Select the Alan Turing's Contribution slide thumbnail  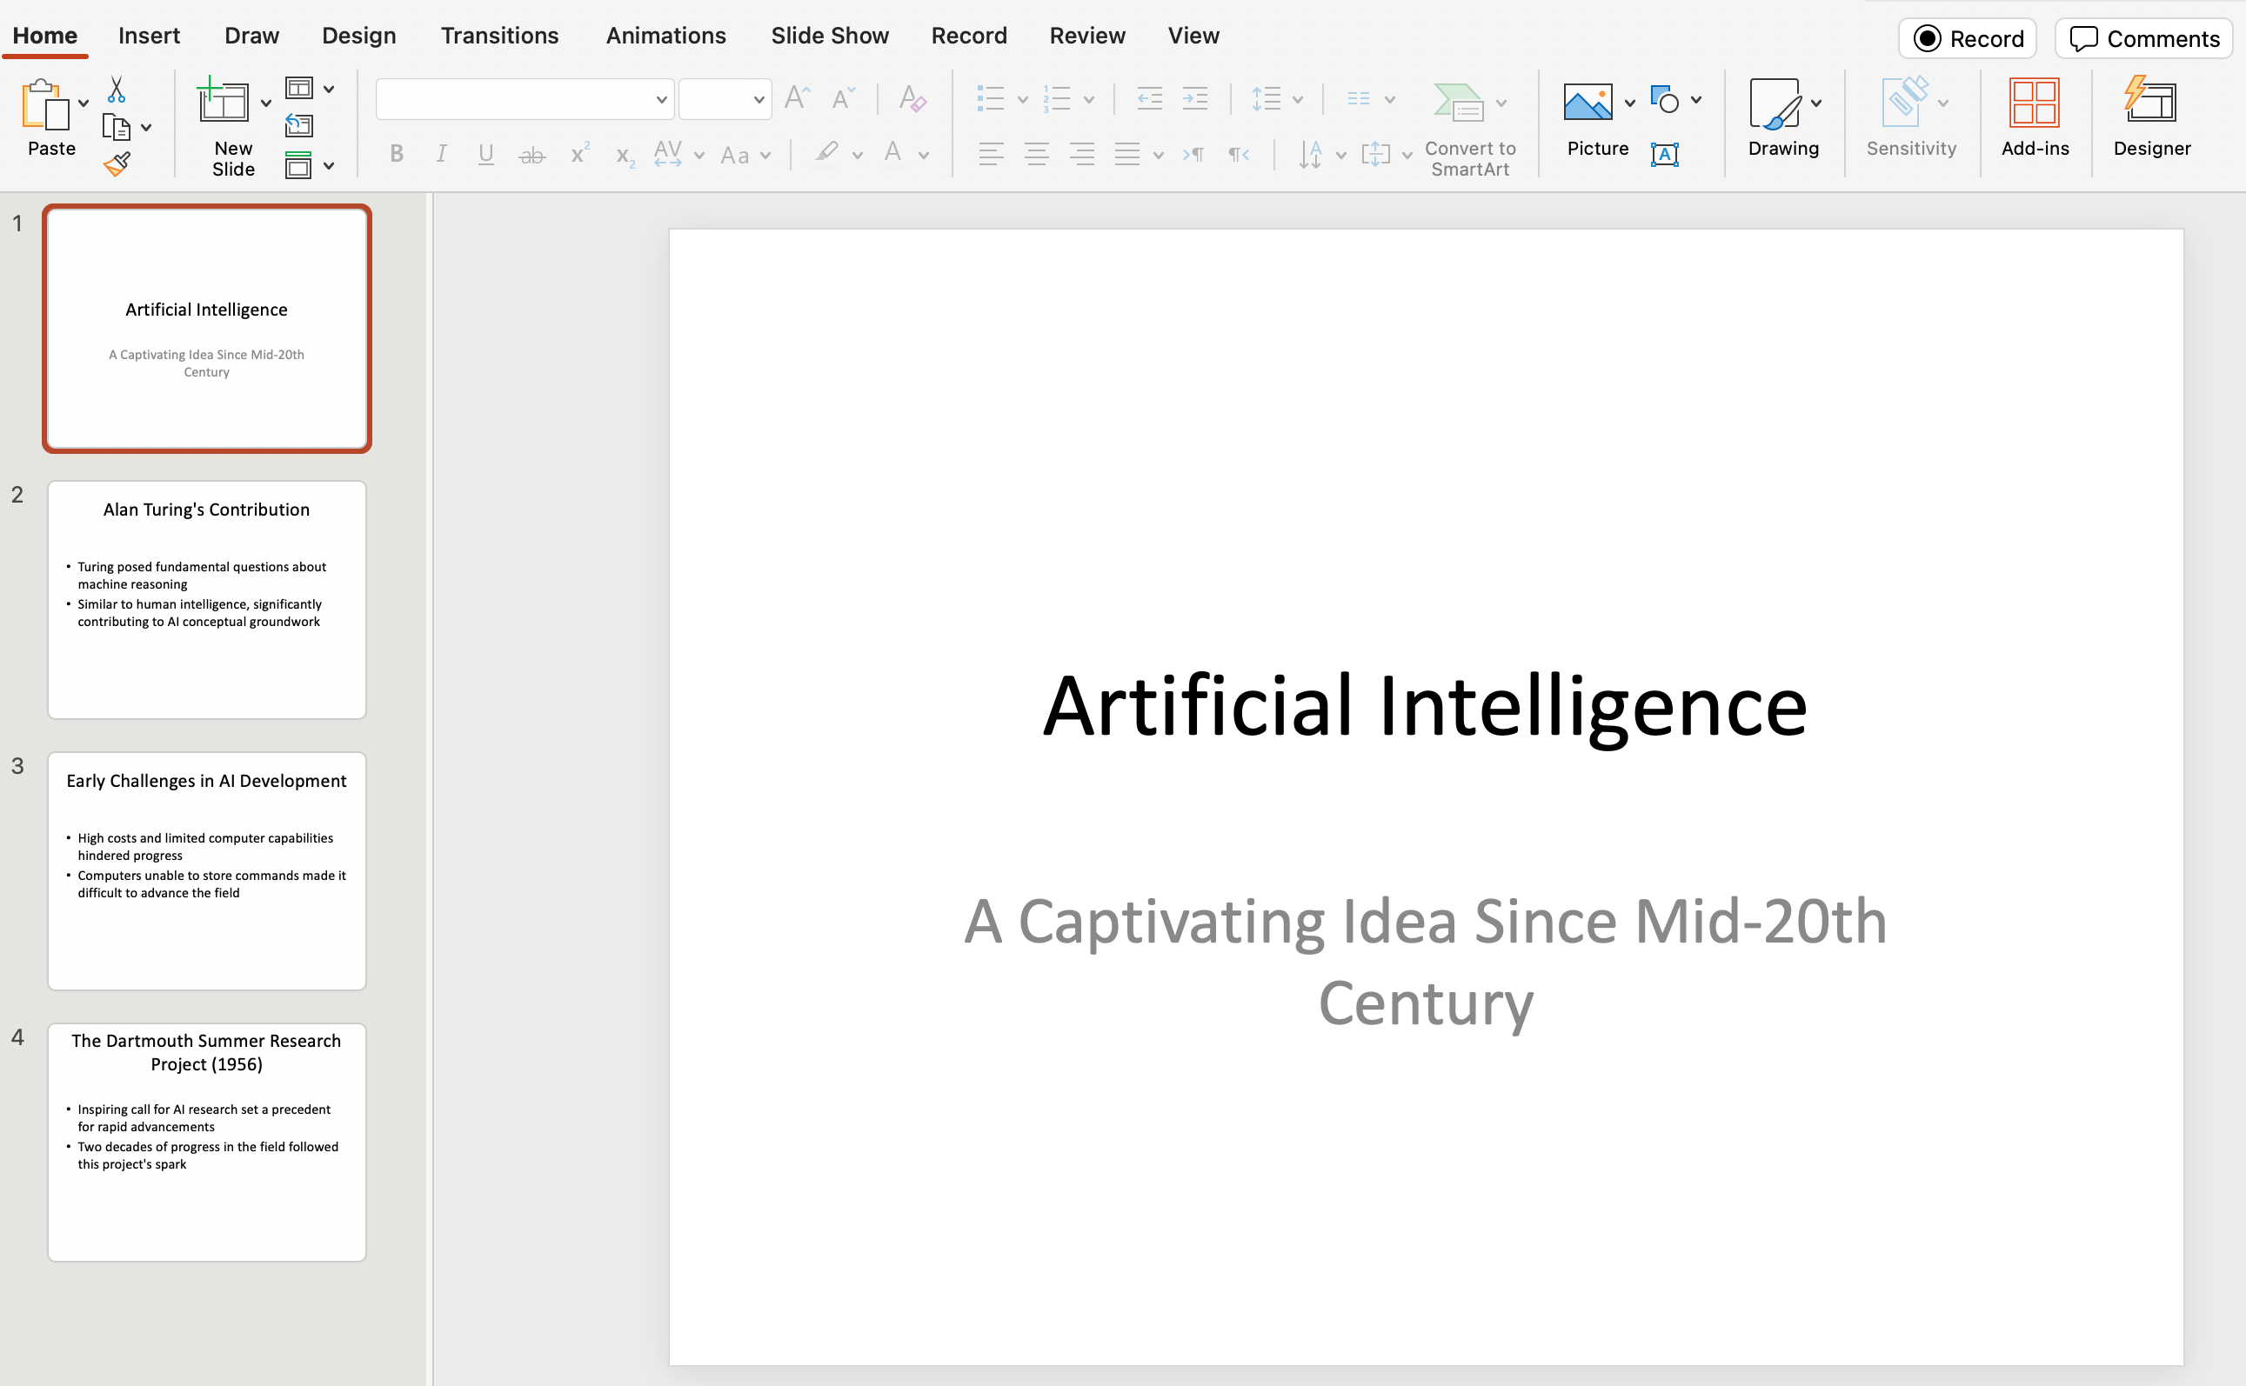click(207, 599)
